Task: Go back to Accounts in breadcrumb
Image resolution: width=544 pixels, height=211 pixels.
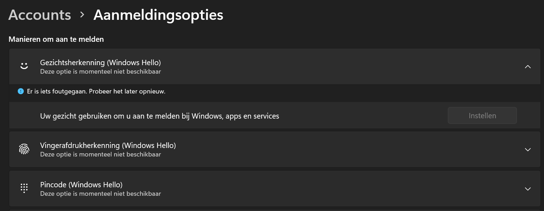Action: [x=40, y=15]
